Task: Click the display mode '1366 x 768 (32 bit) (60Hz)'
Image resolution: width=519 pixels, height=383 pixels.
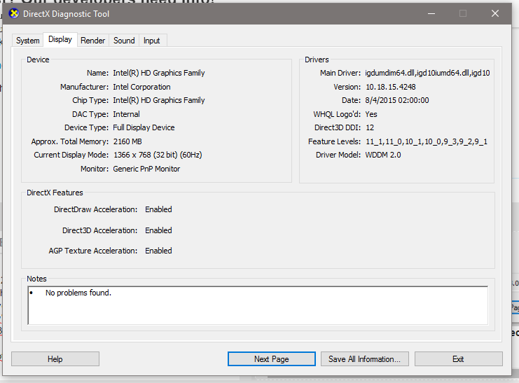Action: [158, 155]
